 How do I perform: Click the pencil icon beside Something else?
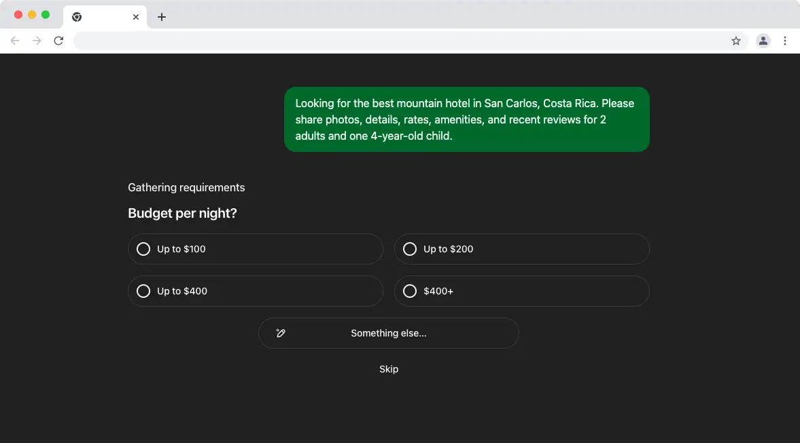coord(281,333)
